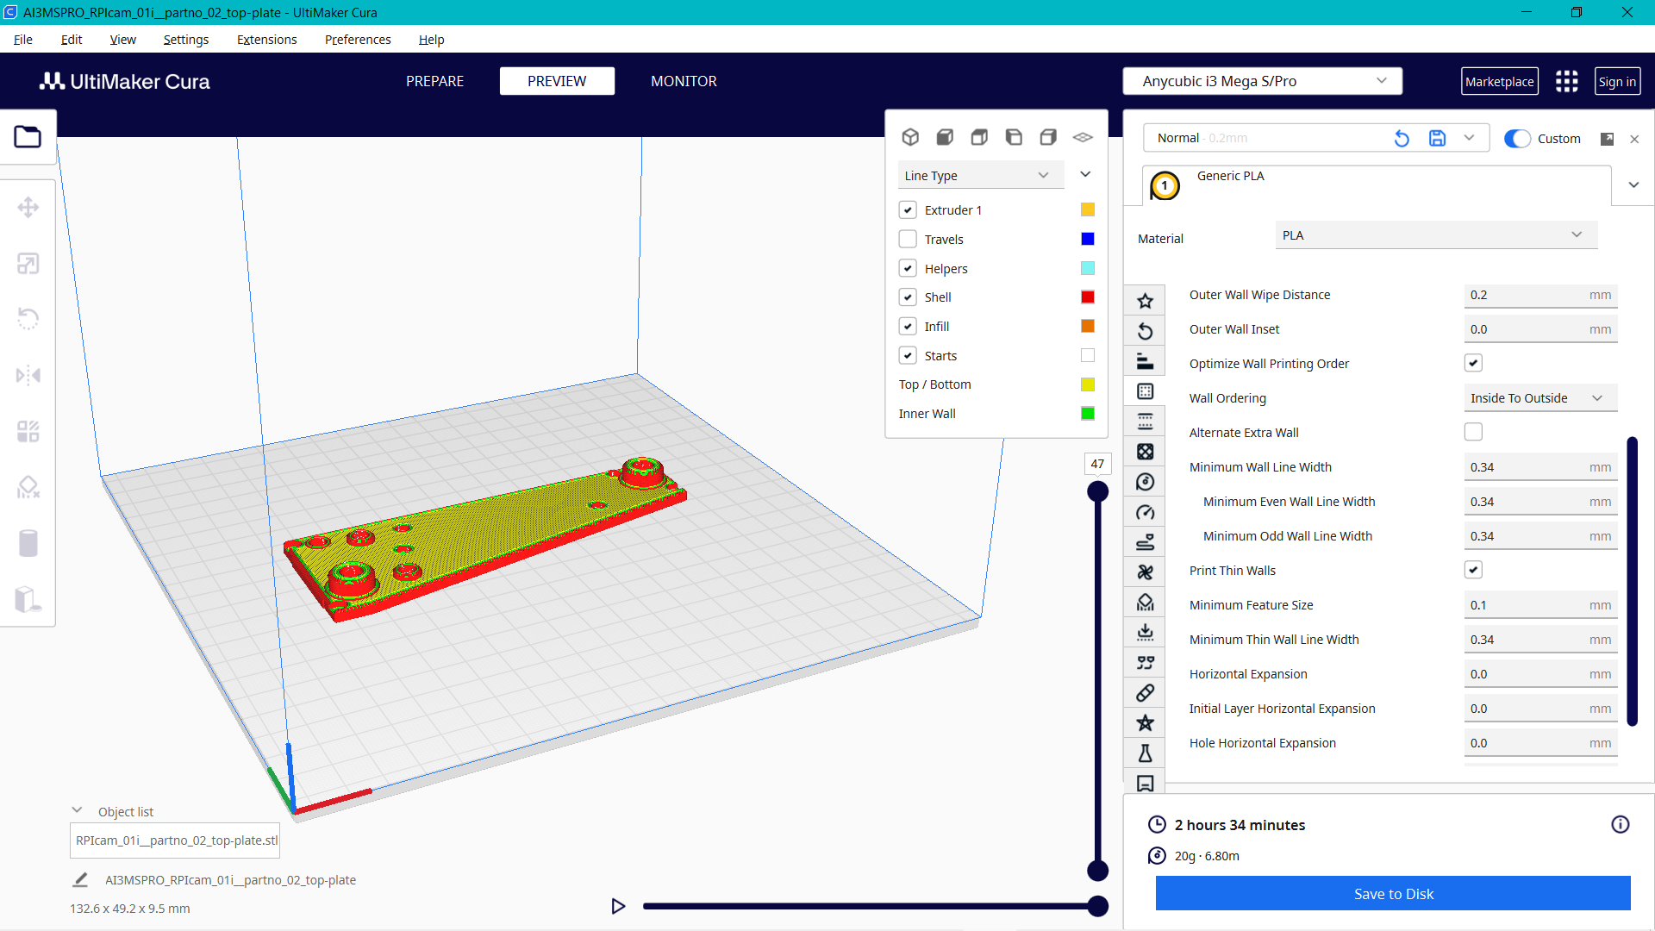Click the Sign in button
The width and height of the screenshot is (1655, 931).
[x=1617, y=81]
